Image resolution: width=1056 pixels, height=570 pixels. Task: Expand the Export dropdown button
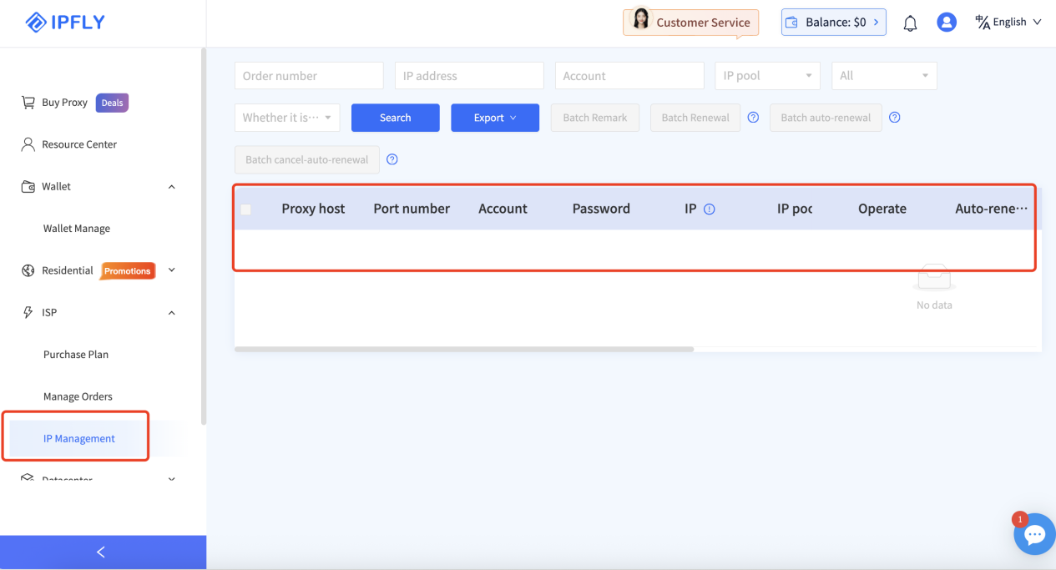pos(494,118)
